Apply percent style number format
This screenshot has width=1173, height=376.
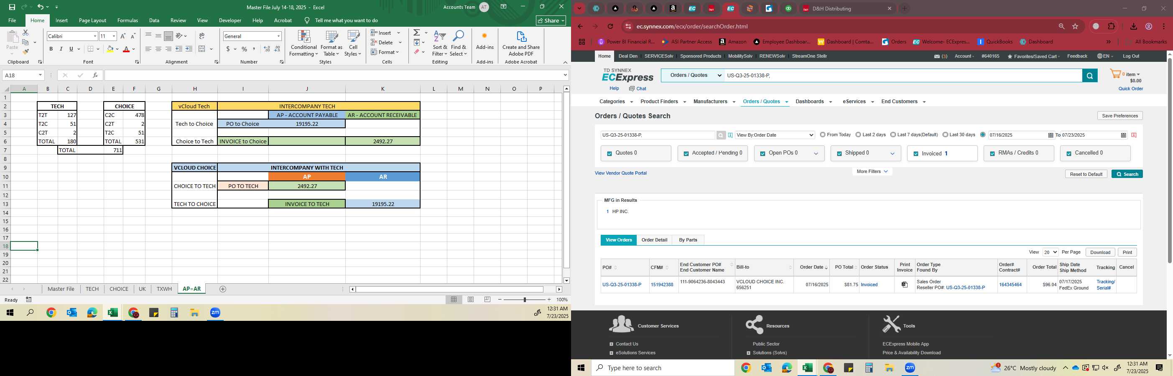(245, 49)
